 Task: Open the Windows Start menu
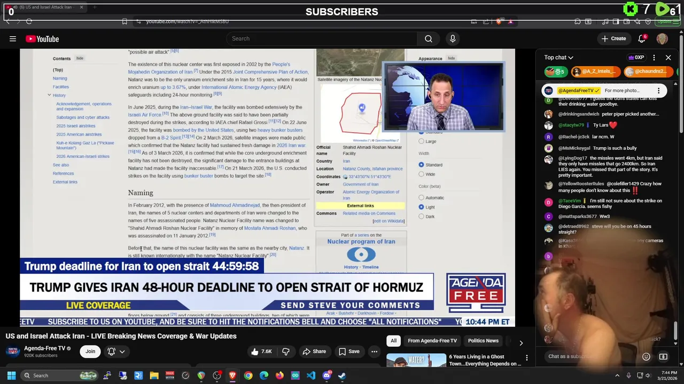point(11,375)
